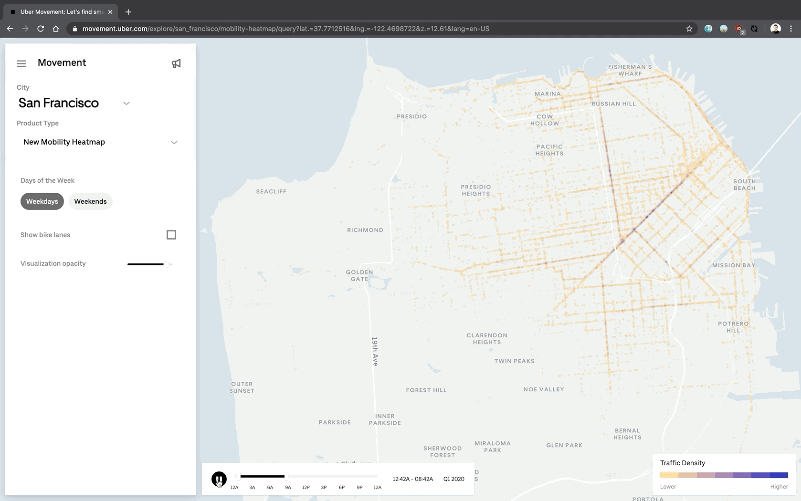Click the Twin Peaks map label
Screen dimensions: 801x501
click(x=515, y=361)
